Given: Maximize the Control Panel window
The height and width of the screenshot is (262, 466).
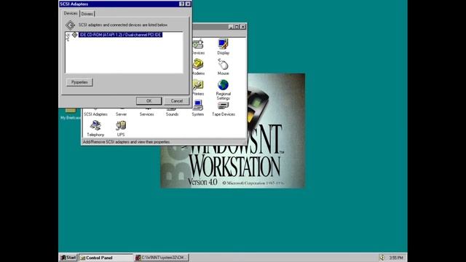Looking at the screenshot, I should 237,27.
